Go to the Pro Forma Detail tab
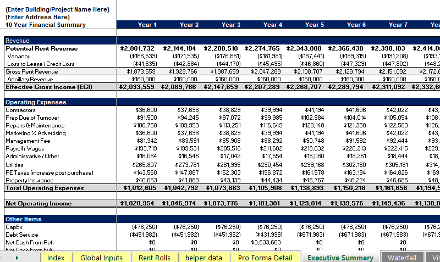 click(x=265, y=258)
